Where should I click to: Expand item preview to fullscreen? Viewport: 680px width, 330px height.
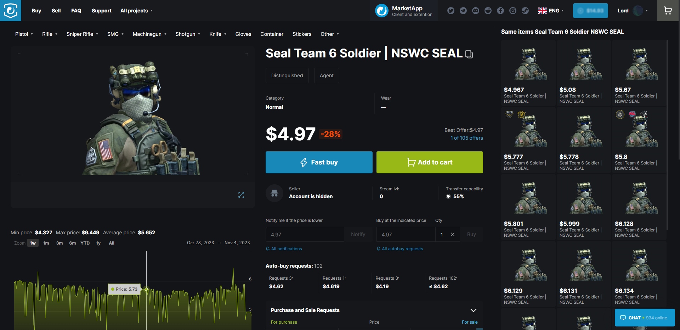point(241,195)
